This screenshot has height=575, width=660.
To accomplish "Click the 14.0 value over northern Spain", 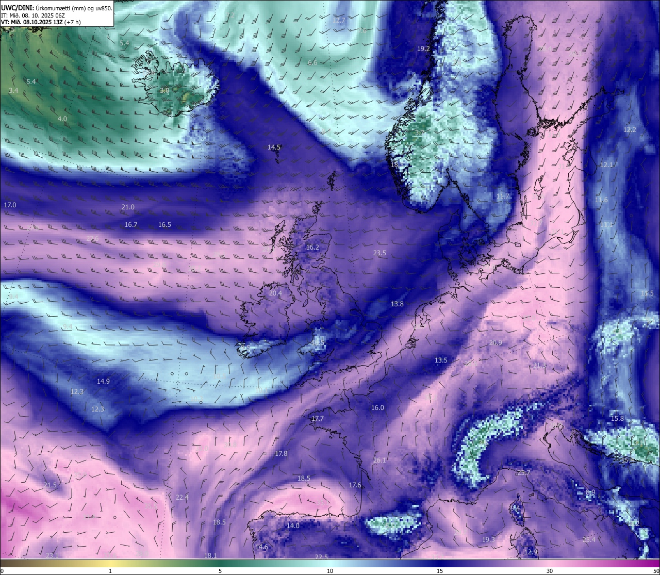I will pyautogui.click(x=293, y=525).
